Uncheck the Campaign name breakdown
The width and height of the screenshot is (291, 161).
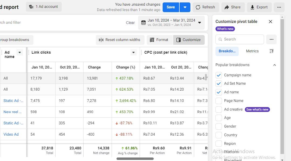pos(219,75)
